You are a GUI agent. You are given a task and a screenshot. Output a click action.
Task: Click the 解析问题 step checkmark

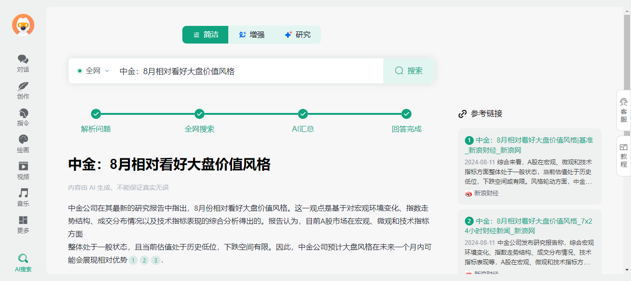tap(96, 114)
